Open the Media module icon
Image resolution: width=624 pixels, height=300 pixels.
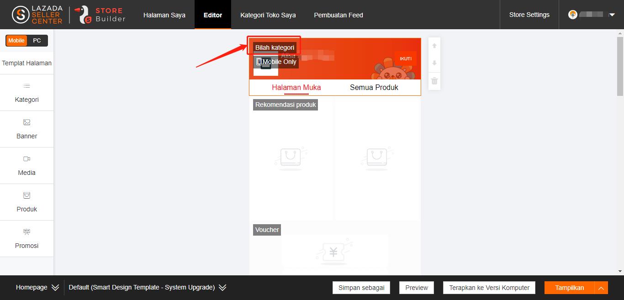click(x=26, y=159)
